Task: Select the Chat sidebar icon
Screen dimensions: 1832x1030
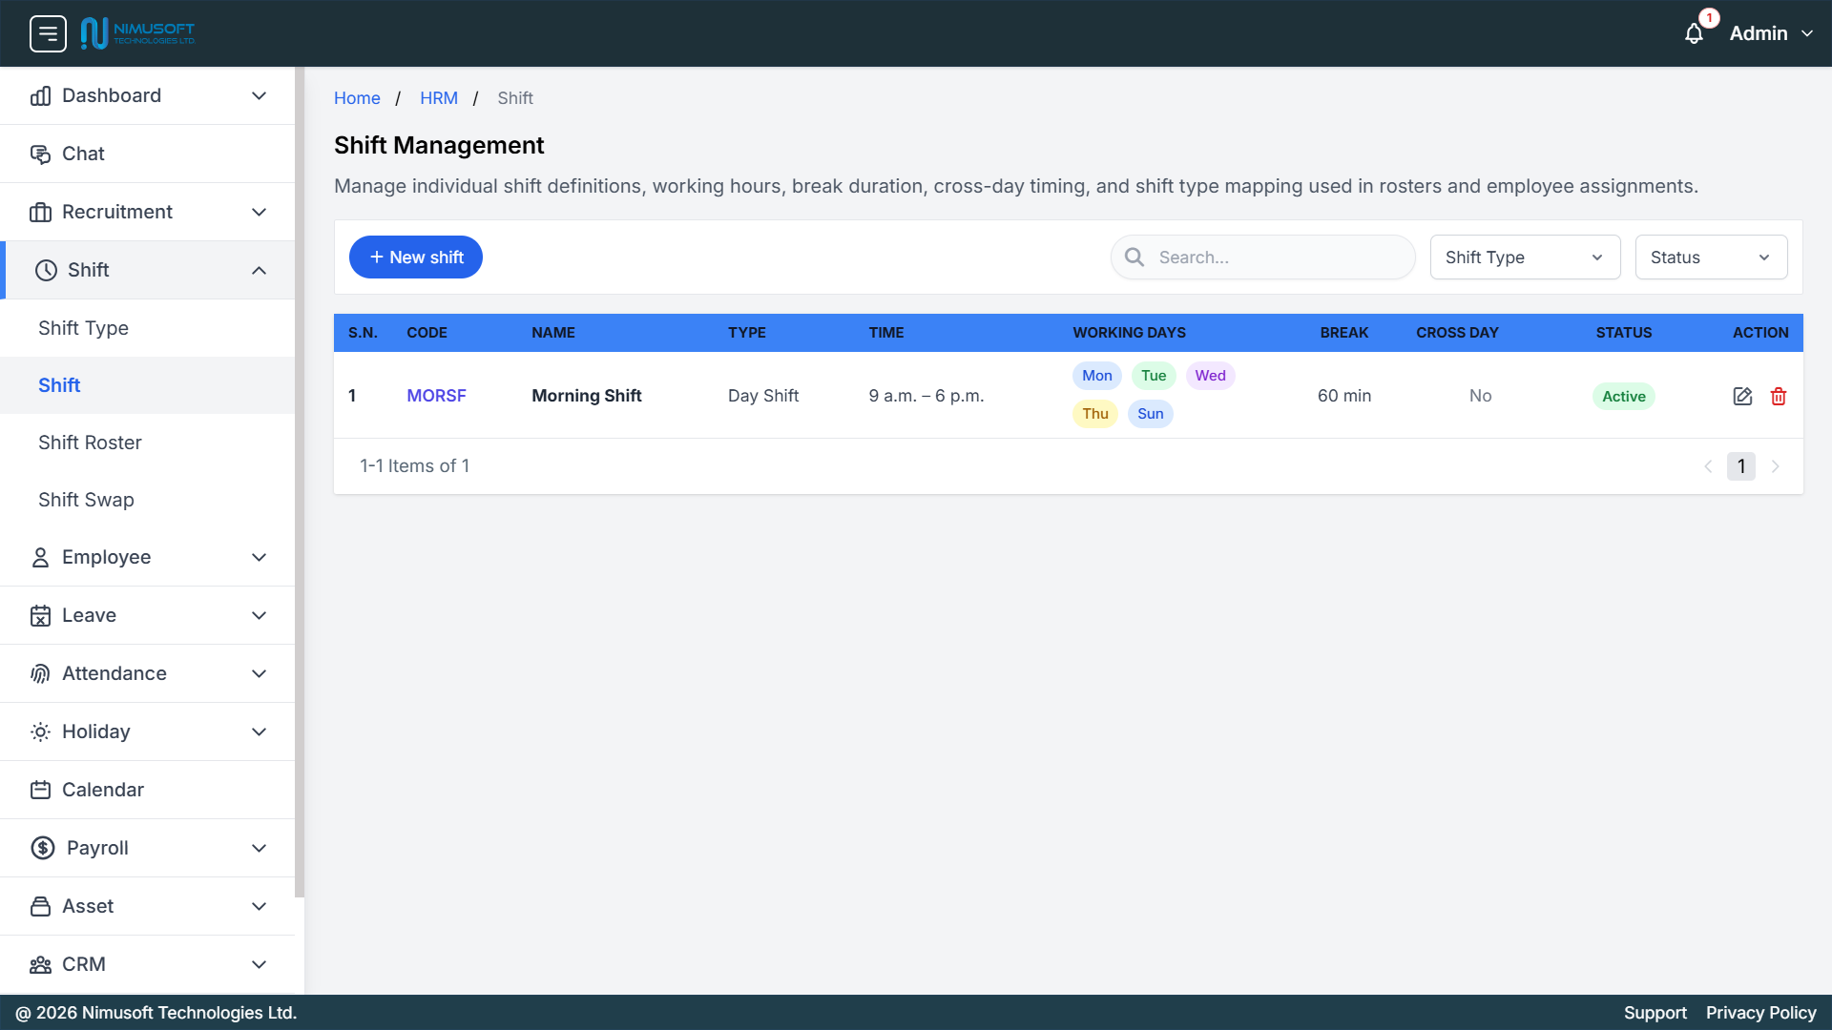Action: point(41,154)
